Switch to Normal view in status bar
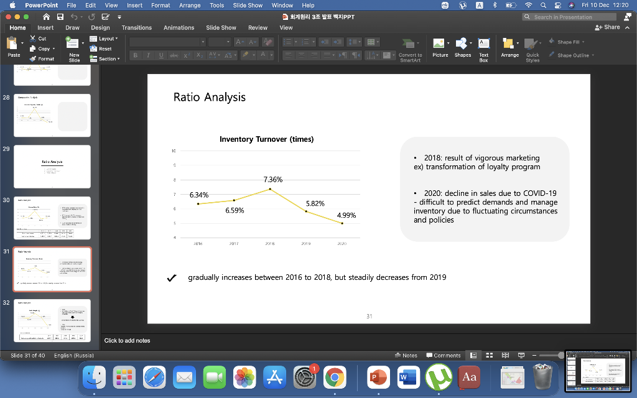Image resolution: width=637 pixels, height=398 pixels. [473, 355]
